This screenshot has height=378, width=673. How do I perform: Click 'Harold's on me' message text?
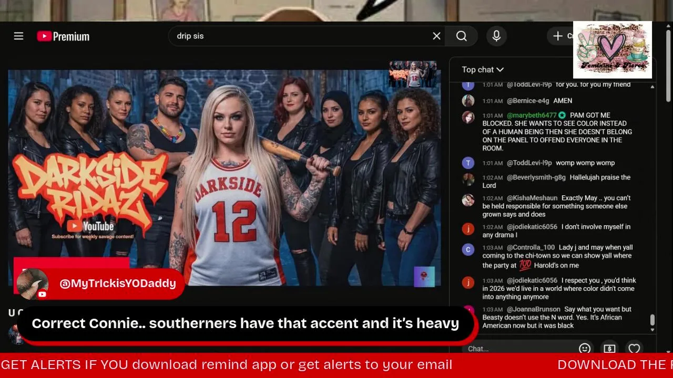pos(556,265)
